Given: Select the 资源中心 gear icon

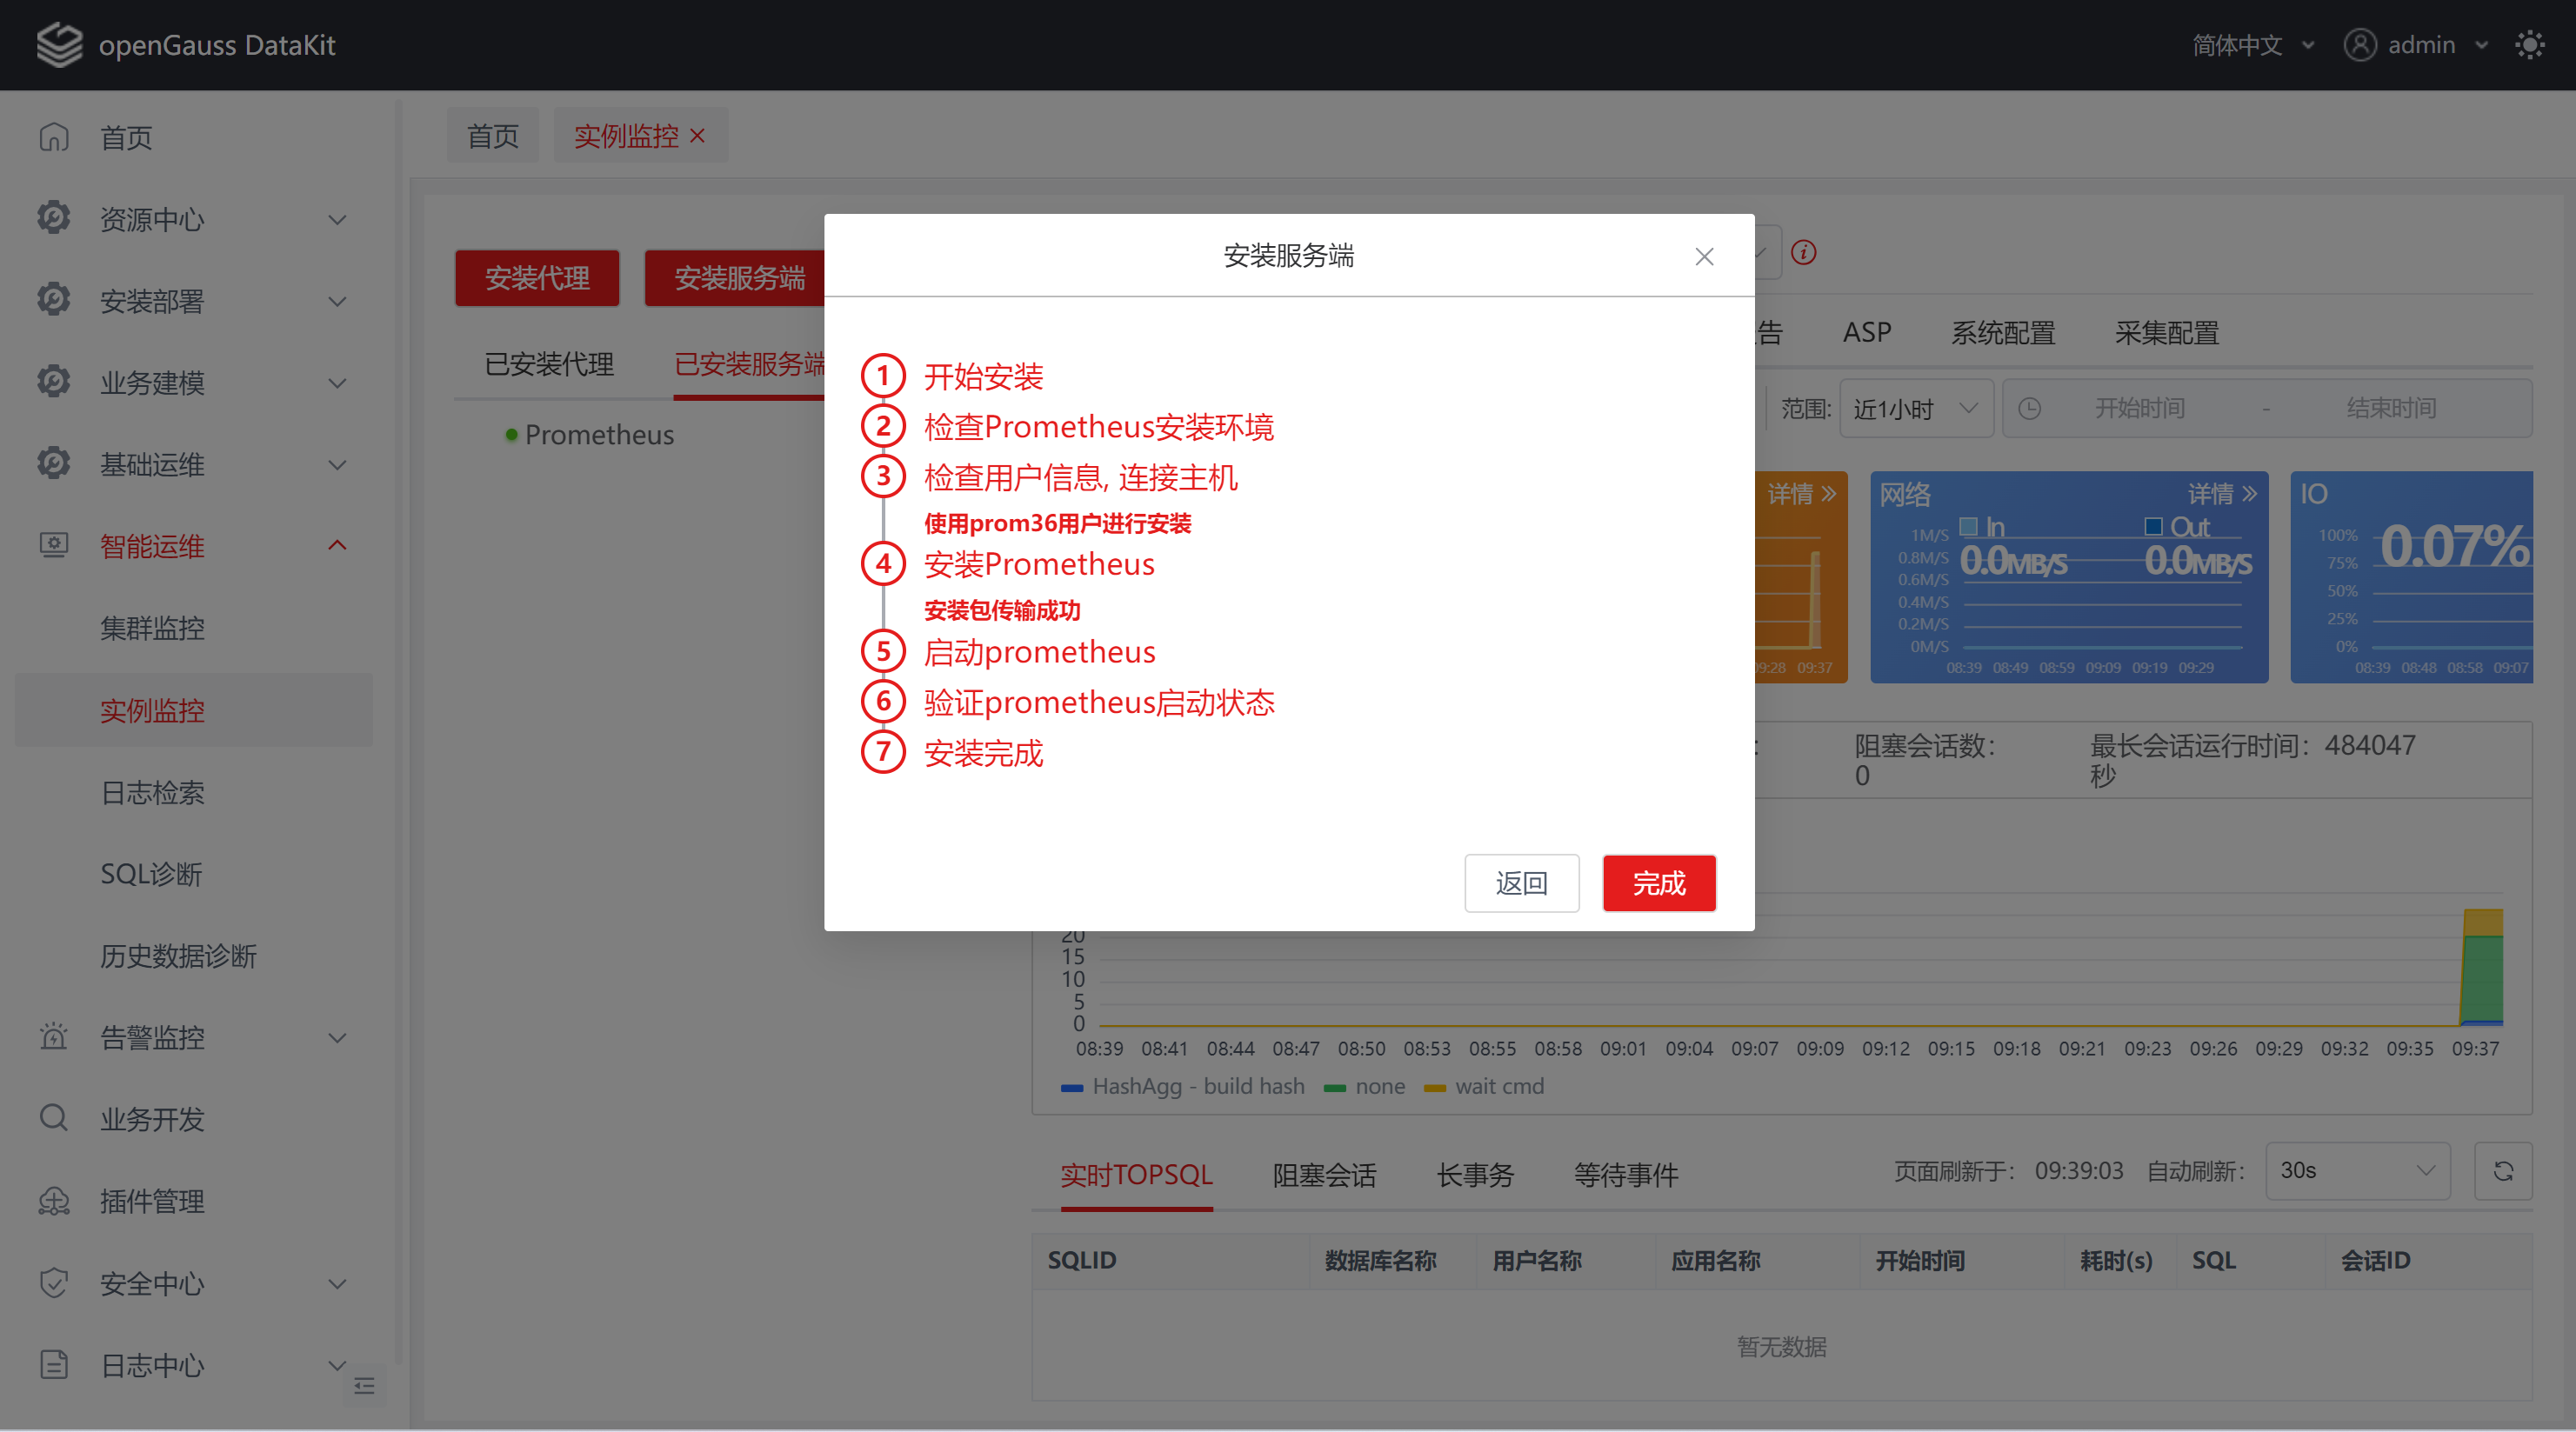Looking at the screenshot, I should pos(53,218).
